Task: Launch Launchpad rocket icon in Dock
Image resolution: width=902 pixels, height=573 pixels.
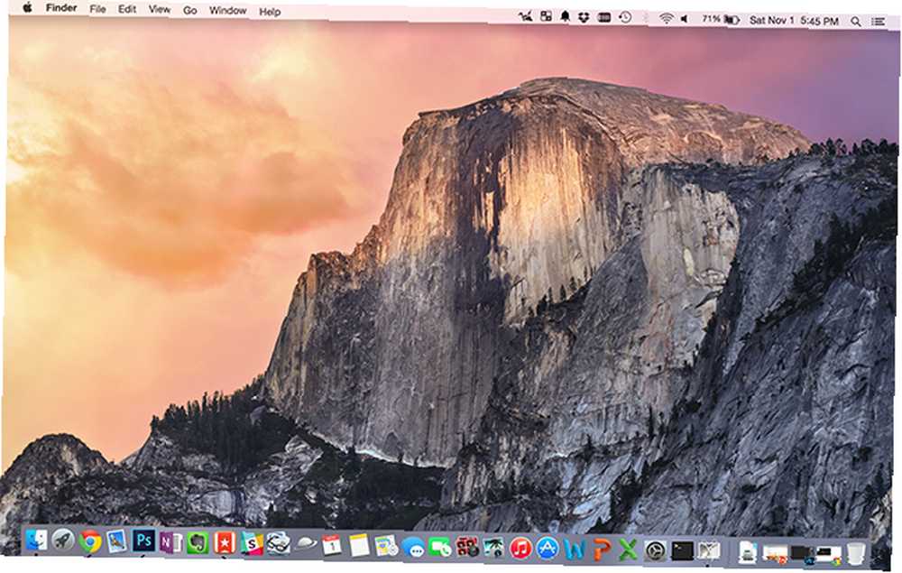Action: [x=63, y=541]
